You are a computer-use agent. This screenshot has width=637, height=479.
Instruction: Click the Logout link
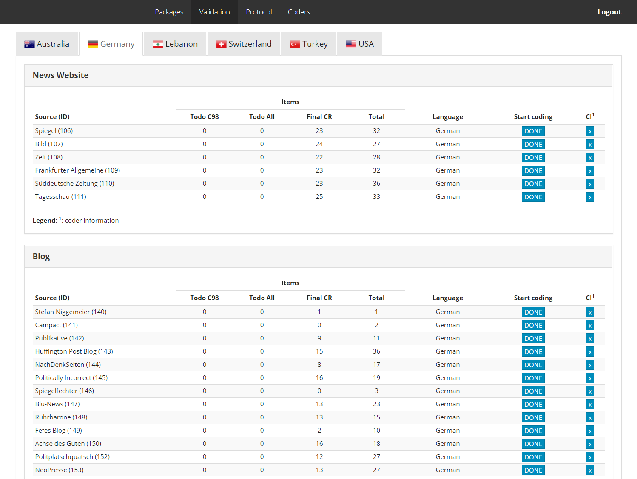pos(609,12)
